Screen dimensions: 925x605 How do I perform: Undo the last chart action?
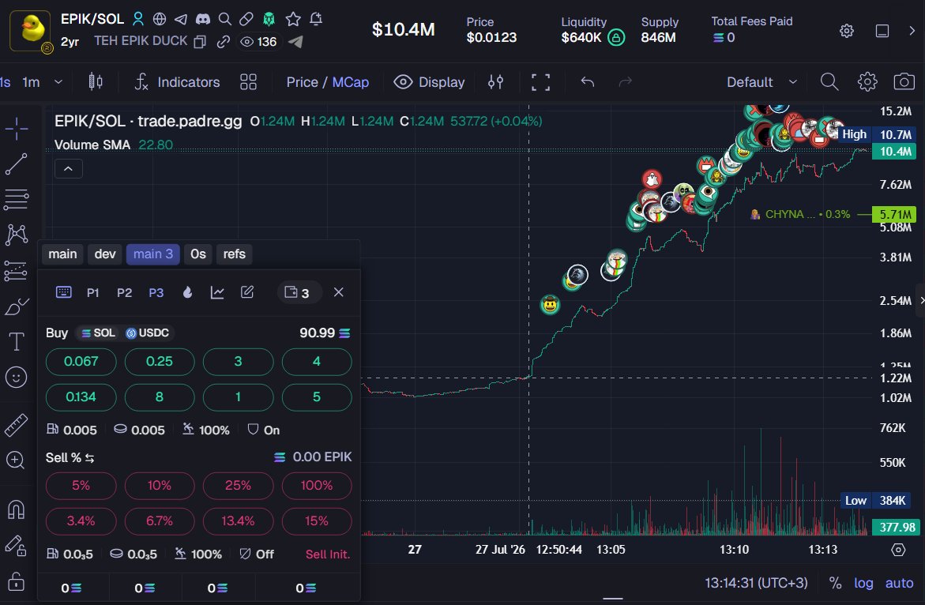(587, 82)
